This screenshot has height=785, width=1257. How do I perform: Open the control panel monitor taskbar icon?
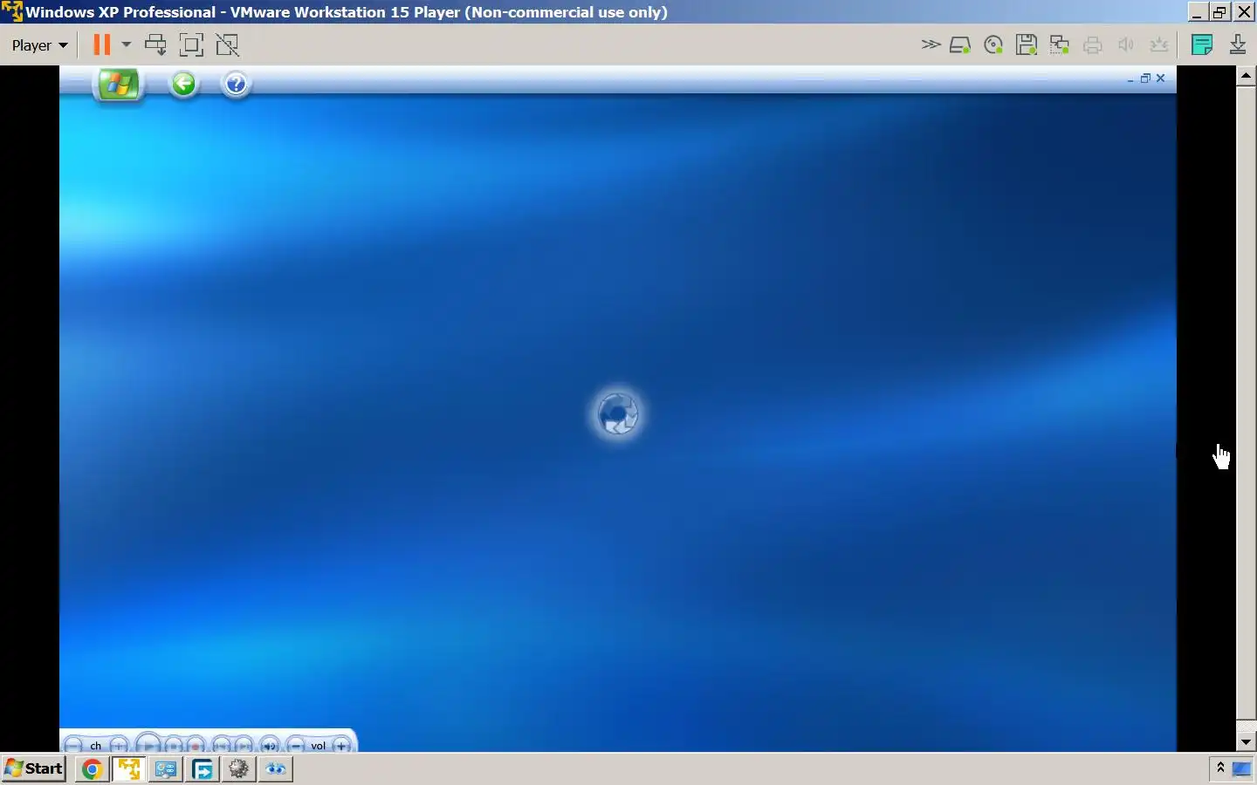(x=166, y=769)
